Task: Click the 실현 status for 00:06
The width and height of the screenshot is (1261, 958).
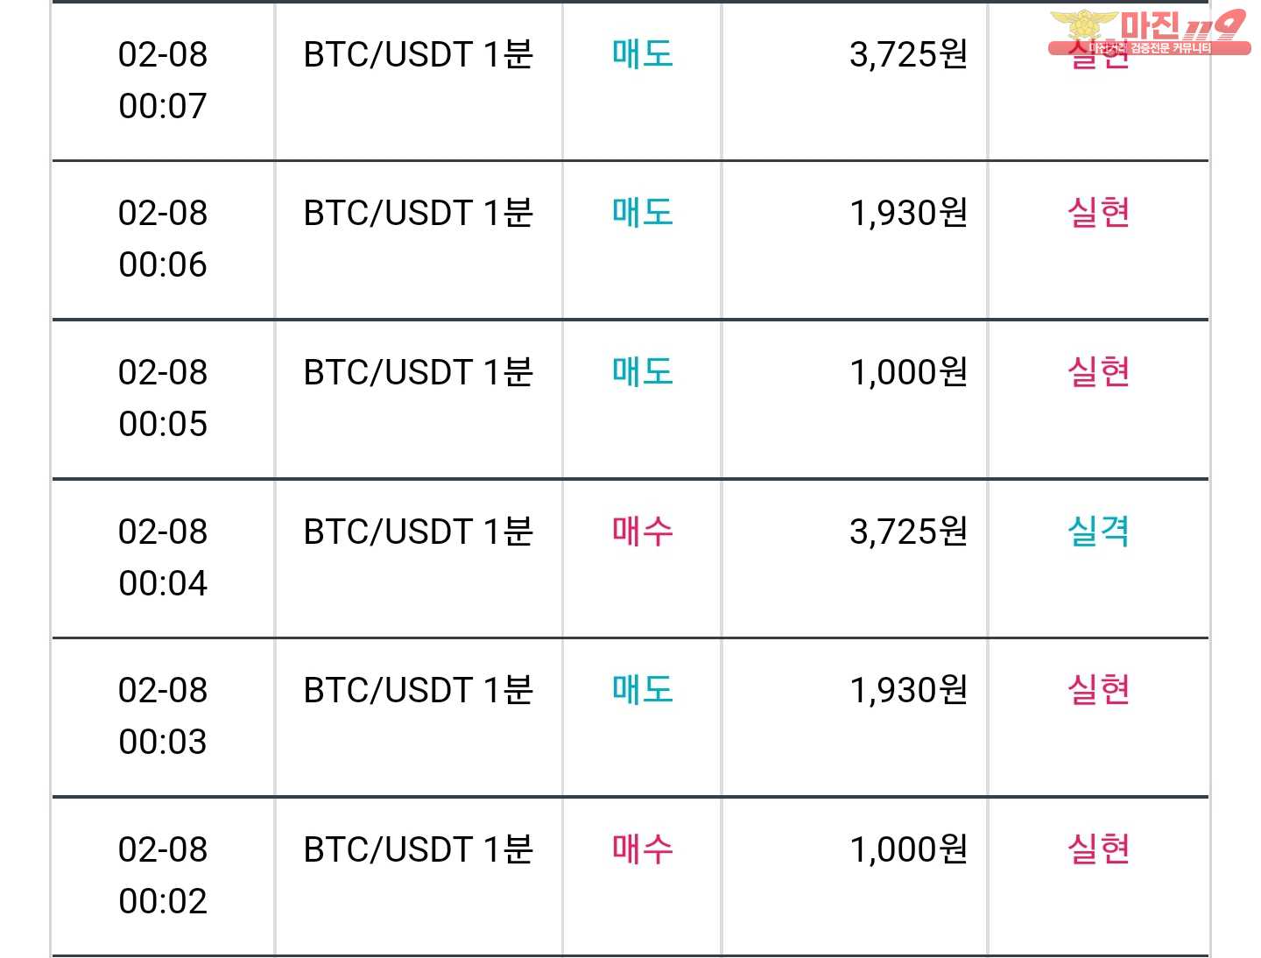Action: 1098,213
